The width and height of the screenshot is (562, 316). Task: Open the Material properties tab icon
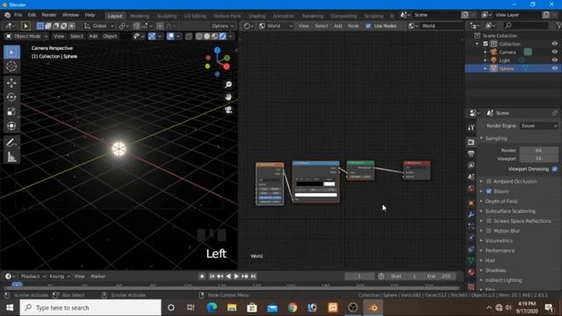point(471,272)
